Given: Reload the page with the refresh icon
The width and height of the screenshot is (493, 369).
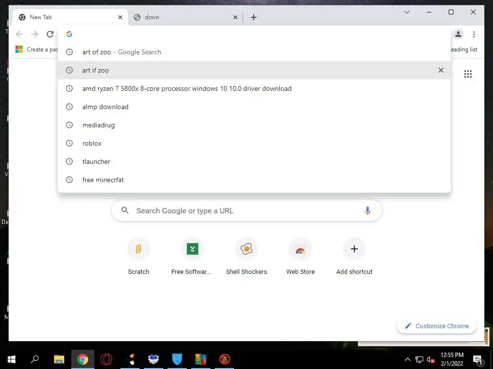Looking at the screenshot, I should point(50,34).
